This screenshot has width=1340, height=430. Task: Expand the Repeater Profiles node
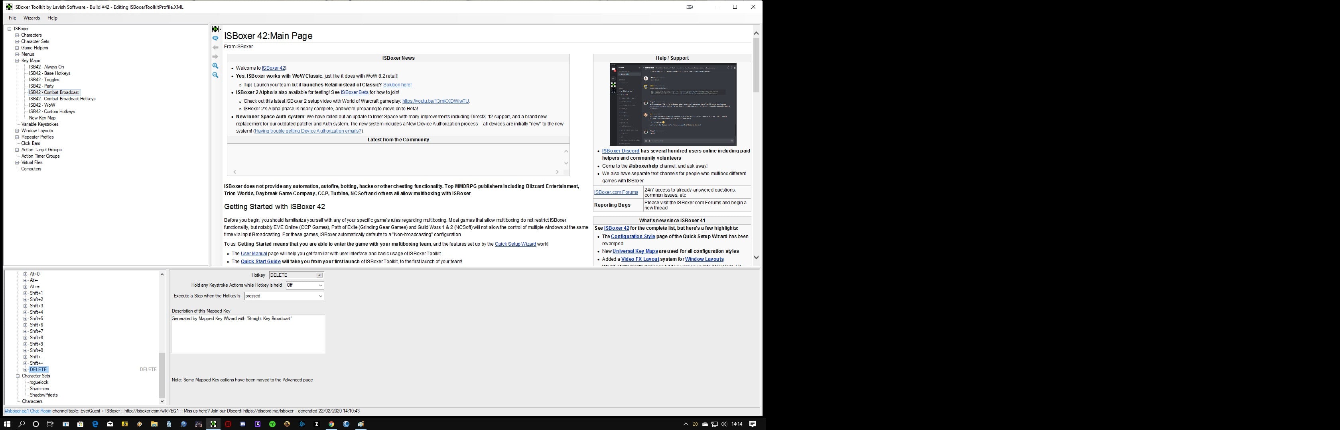[x=17, y=137]
